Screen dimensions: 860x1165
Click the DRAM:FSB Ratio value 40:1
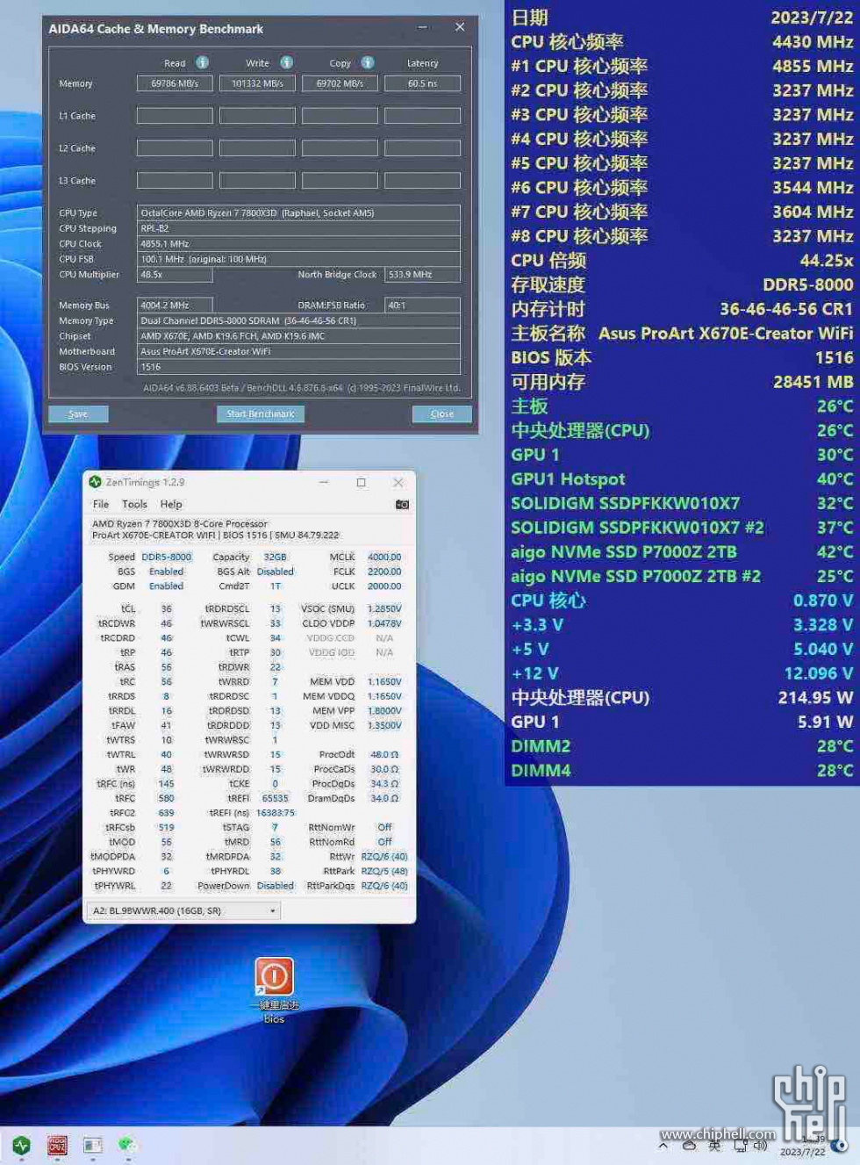(x=423, y=306)
